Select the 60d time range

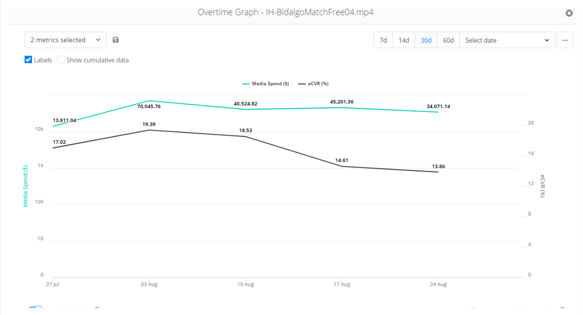tap(448, 40)
